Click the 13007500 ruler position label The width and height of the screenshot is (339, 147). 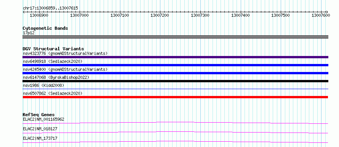click(x=281, y=15)
